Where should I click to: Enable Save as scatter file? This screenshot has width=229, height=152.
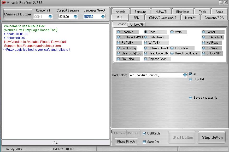(x=191, y=98)
